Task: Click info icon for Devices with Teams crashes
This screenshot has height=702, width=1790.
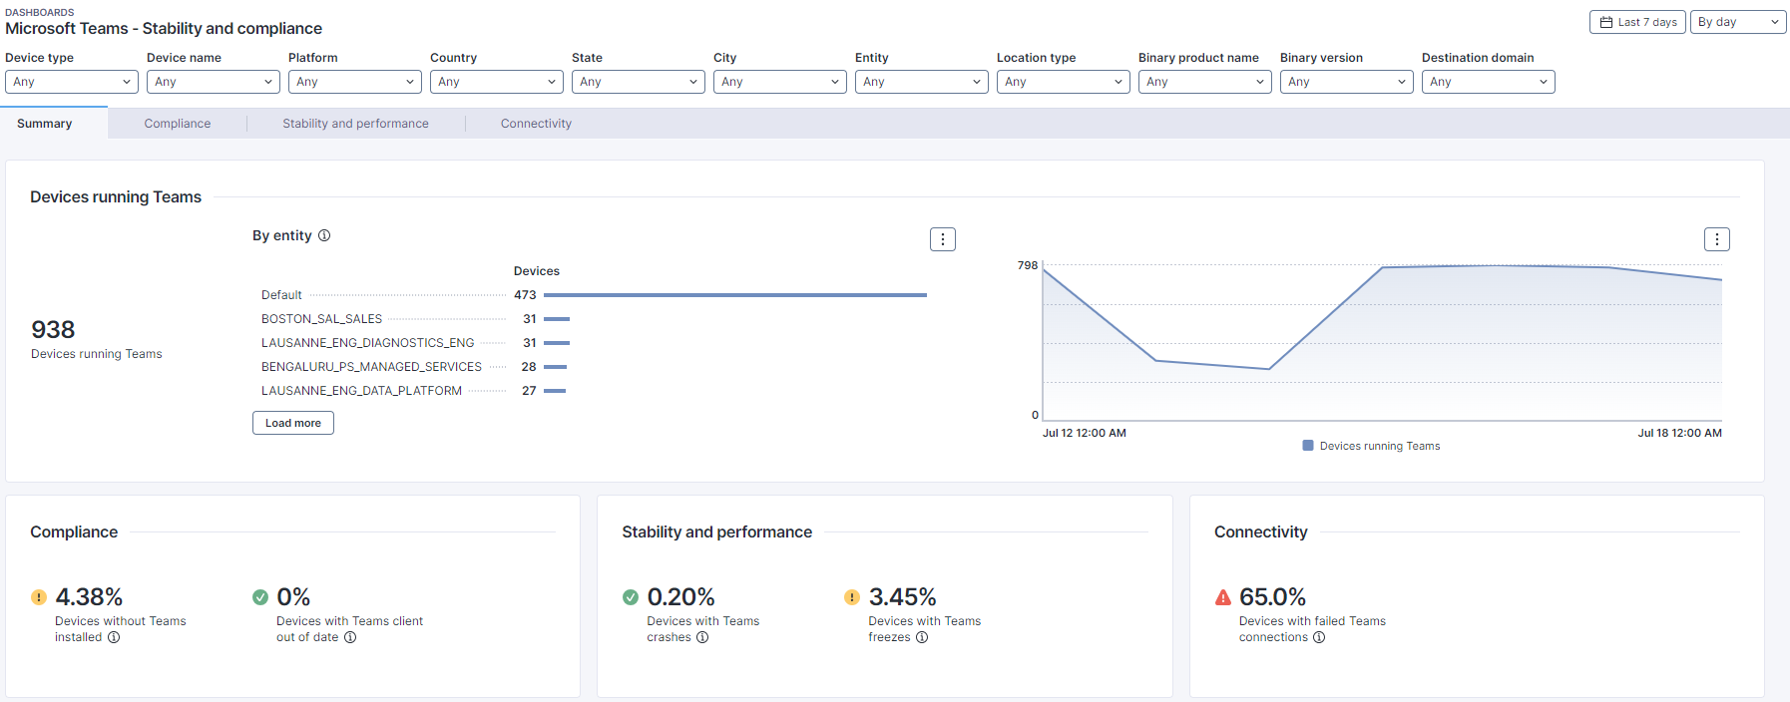Action: click(702, 638)
